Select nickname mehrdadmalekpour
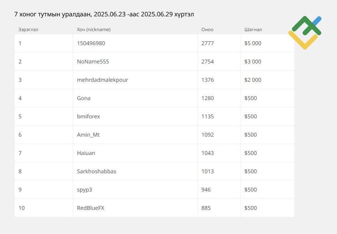Image resolution: width=337 pixels, height=234 pixels. (x=102, y=80)
